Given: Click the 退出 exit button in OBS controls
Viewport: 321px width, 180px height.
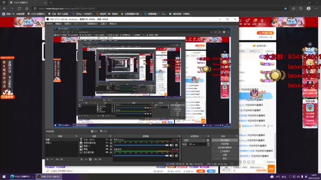Looking at the screenshot, I should [225, 158].
